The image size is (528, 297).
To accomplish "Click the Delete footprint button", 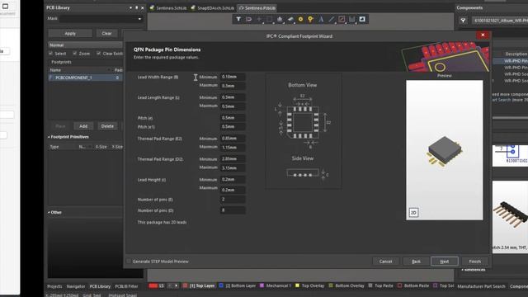I will [x=107, y=126].
